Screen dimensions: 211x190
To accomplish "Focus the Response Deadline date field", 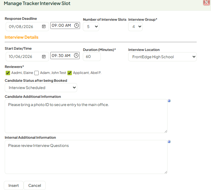I will click(x=27, y=27).
